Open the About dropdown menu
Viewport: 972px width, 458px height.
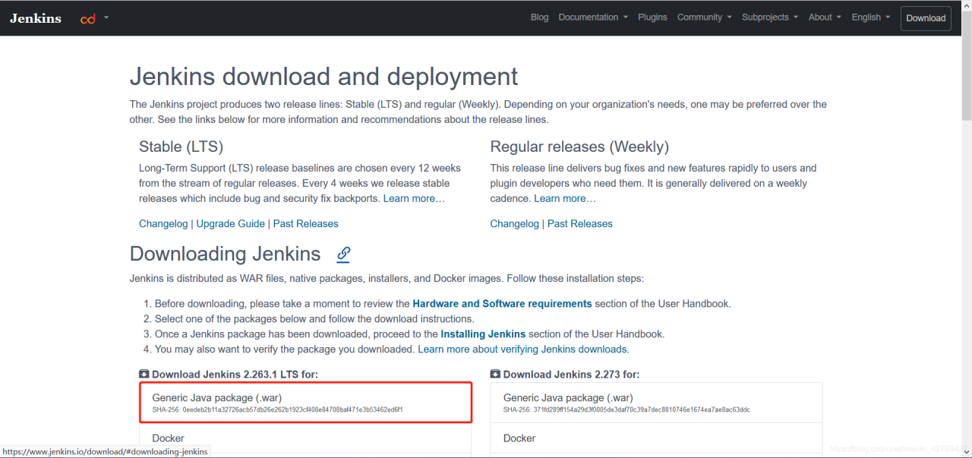pos(824,17)
